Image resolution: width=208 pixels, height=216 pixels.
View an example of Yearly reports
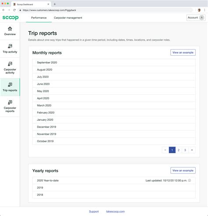tap(183, 170)
